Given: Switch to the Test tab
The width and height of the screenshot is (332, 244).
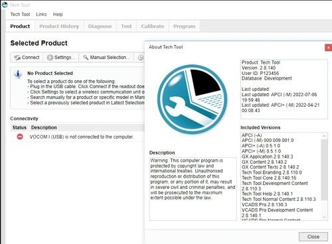Looking at the screenshot, I should (126, 27).
